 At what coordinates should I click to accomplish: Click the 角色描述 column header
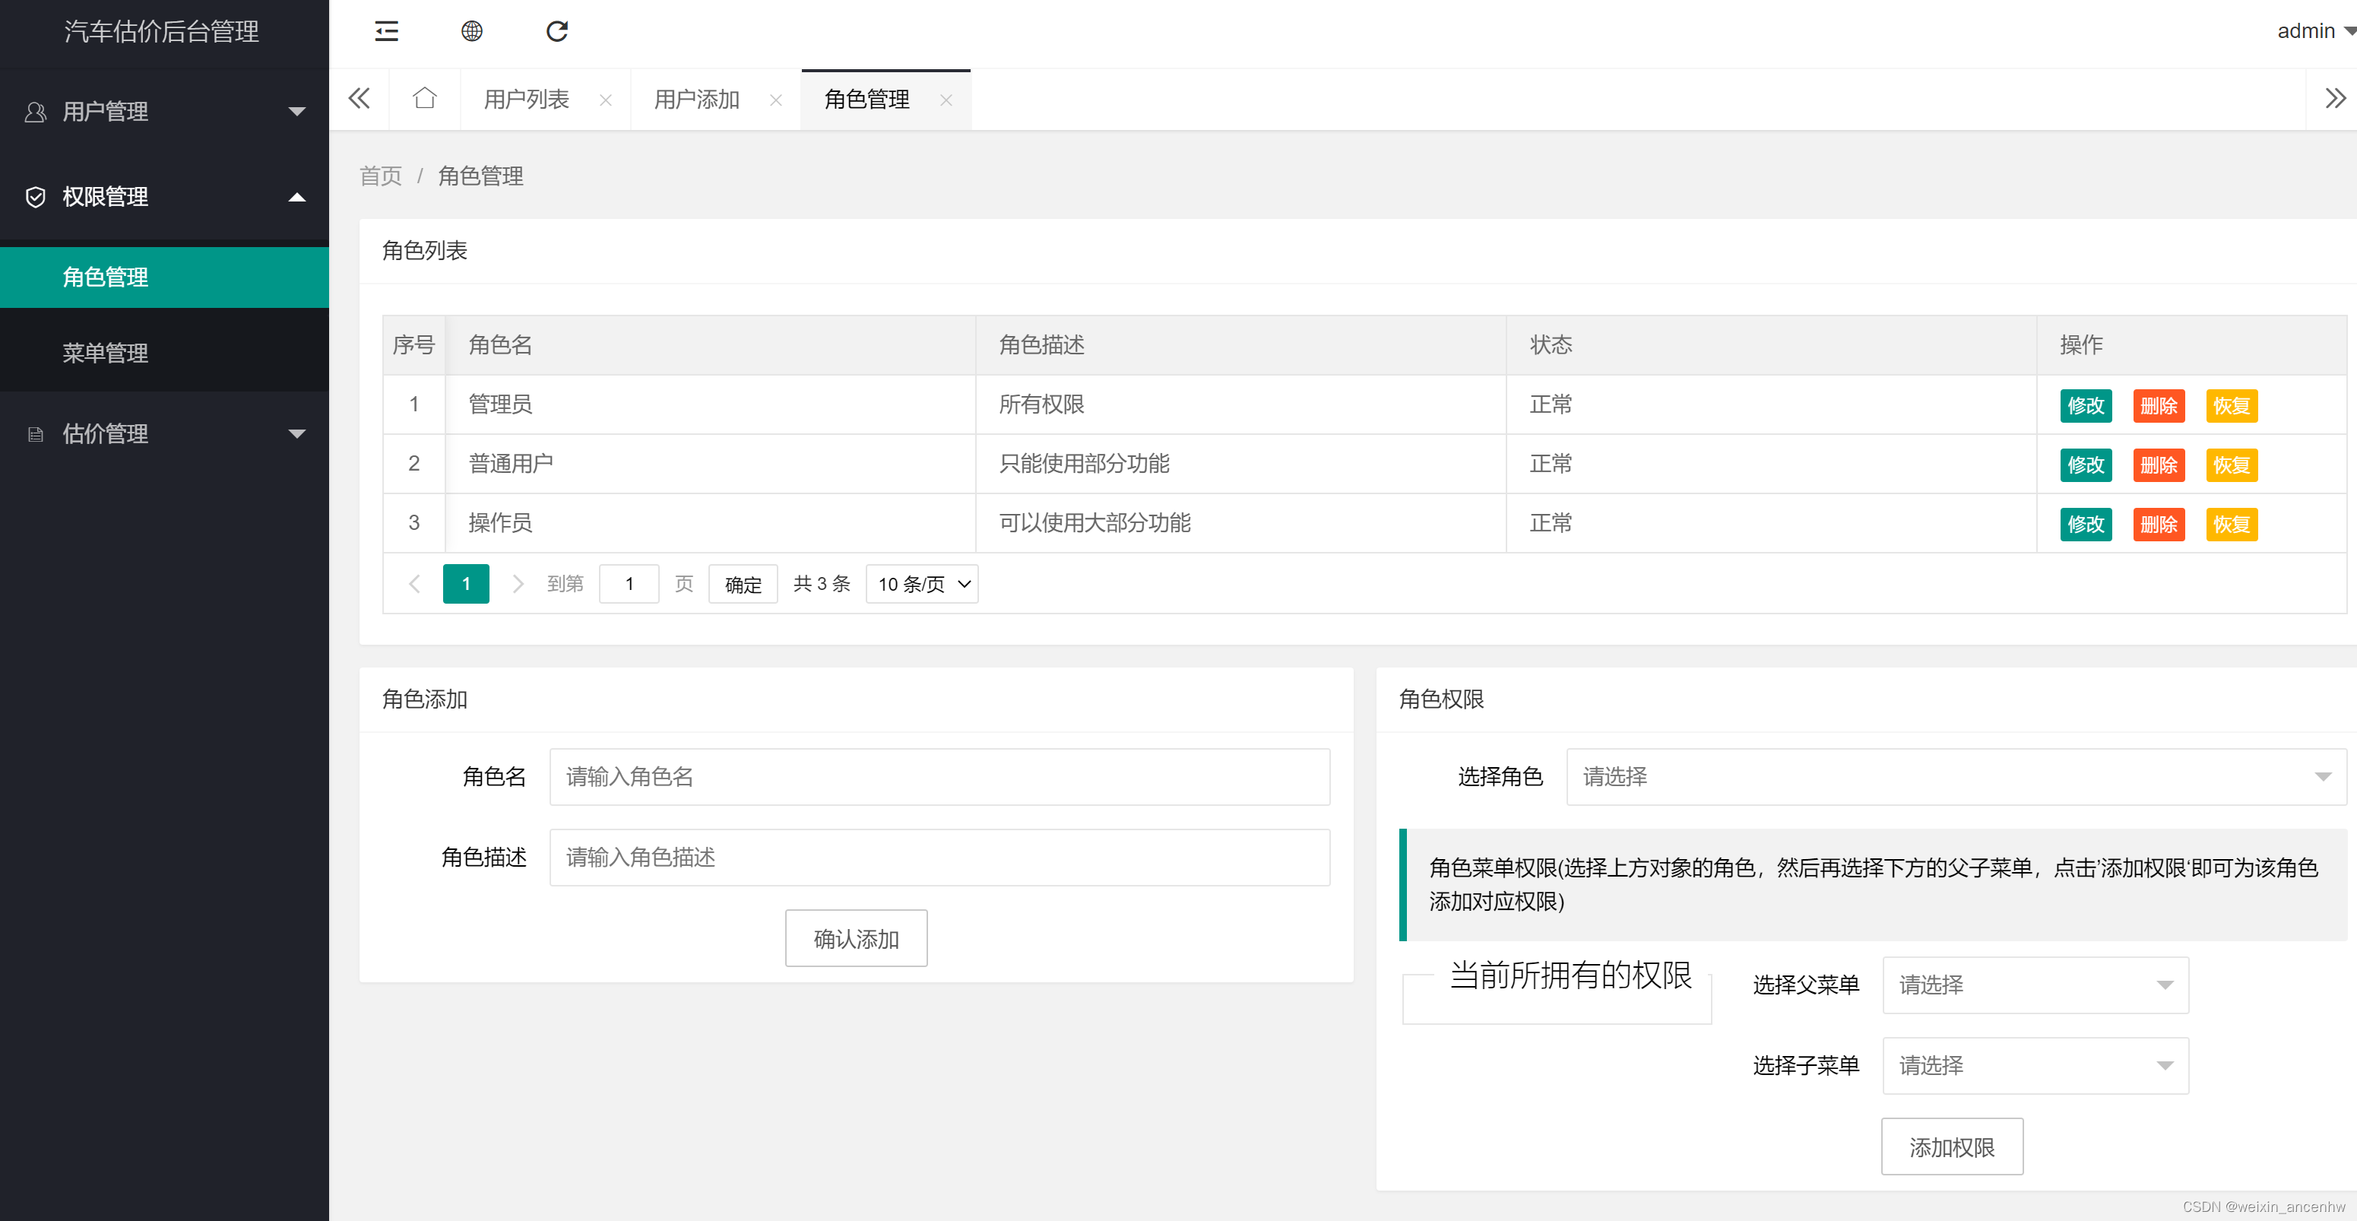pos(1240,345)
